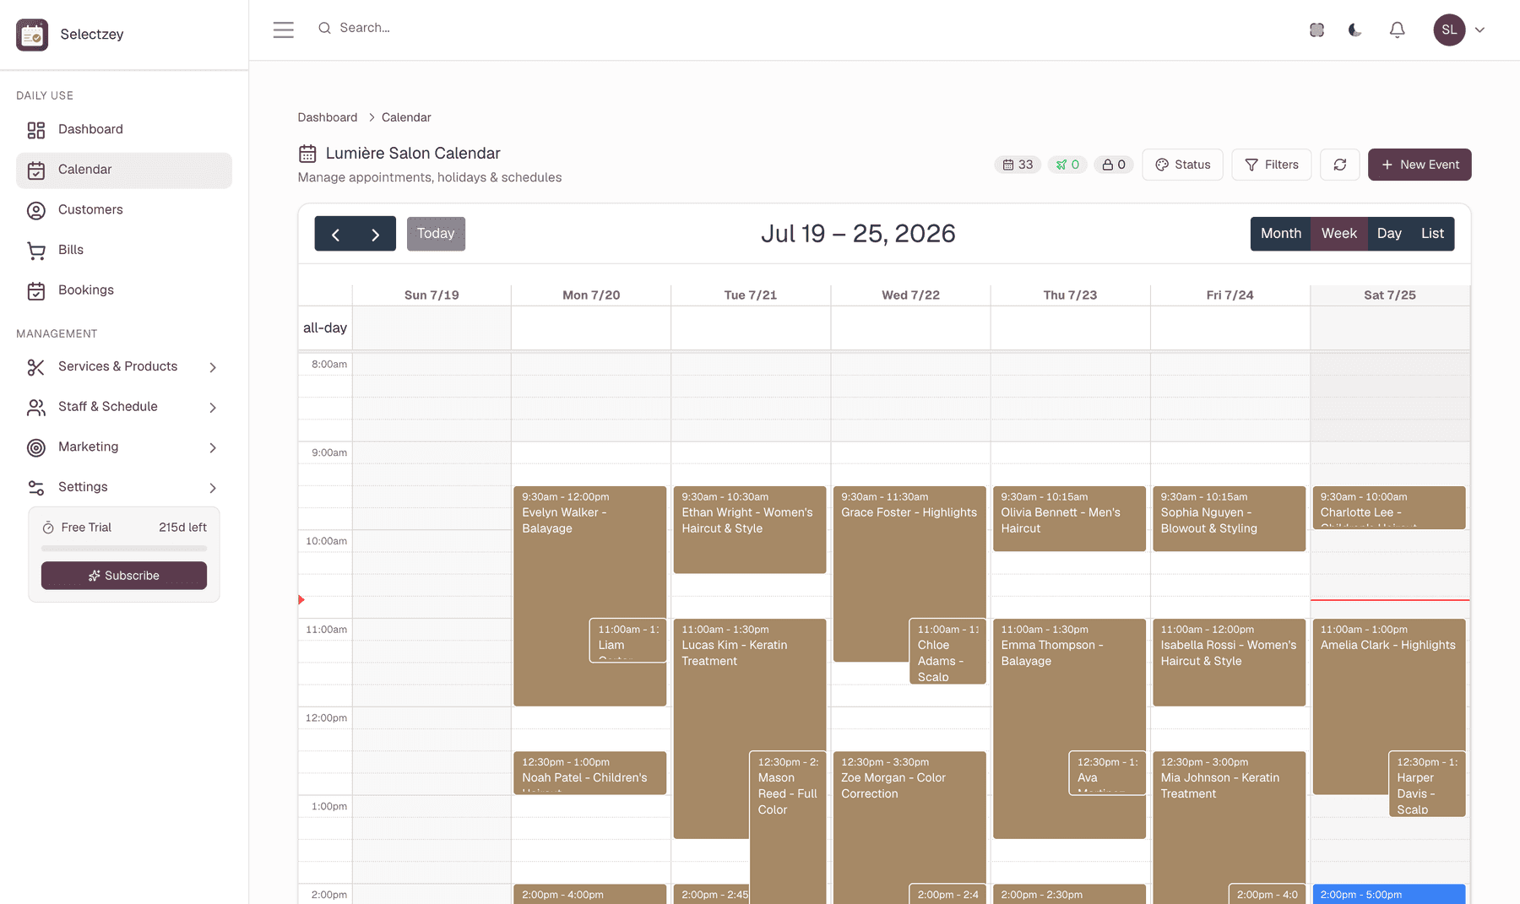Switch to Month view
This screenshot has height=904, width=1520.
pos(1280,234)
